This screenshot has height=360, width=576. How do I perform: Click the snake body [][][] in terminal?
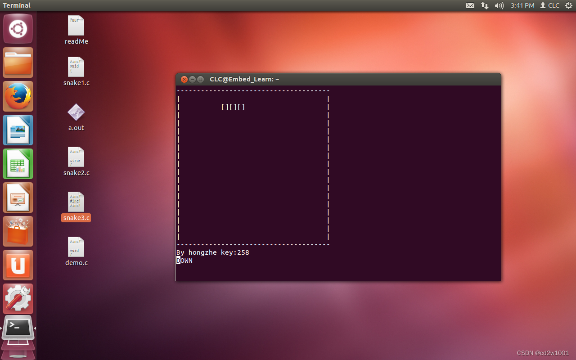pyautogui.click(x=233, y=107)
